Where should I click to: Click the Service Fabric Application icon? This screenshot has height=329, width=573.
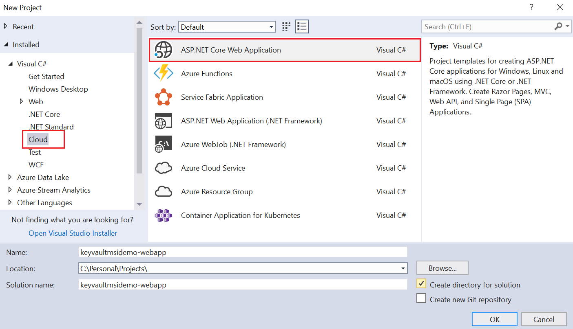coord(164,97)
